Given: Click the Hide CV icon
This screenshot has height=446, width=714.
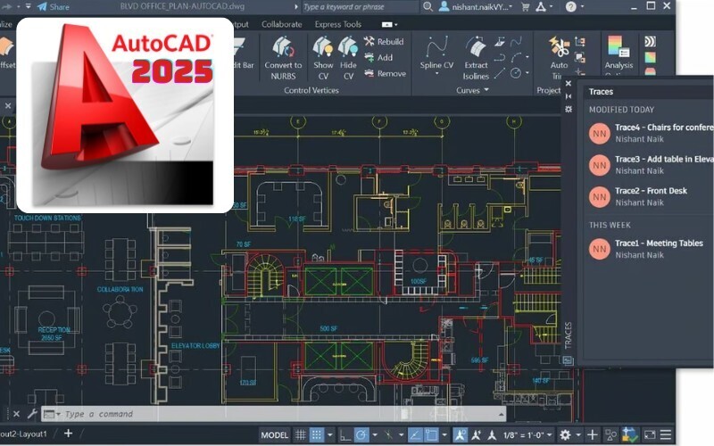Looking at the screenshot, I should pyautogui.click(x=348, y=48).
